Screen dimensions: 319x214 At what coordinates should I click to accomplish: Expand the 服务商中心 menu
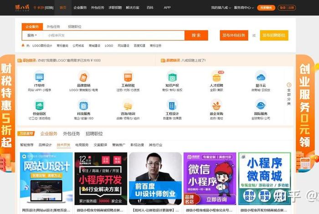[244, 8]
